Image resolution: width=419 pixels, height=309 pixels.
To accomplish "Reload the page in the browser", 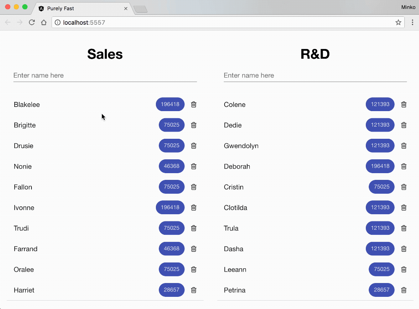I will pos(32,23).
